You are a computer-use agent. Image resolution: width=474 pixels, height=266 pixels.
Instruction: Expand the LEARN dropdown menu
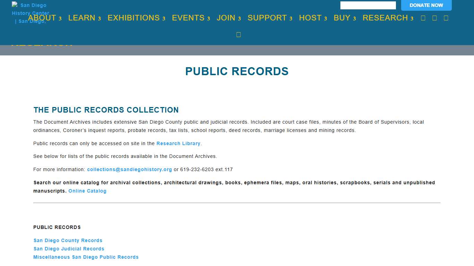(82, 18)
